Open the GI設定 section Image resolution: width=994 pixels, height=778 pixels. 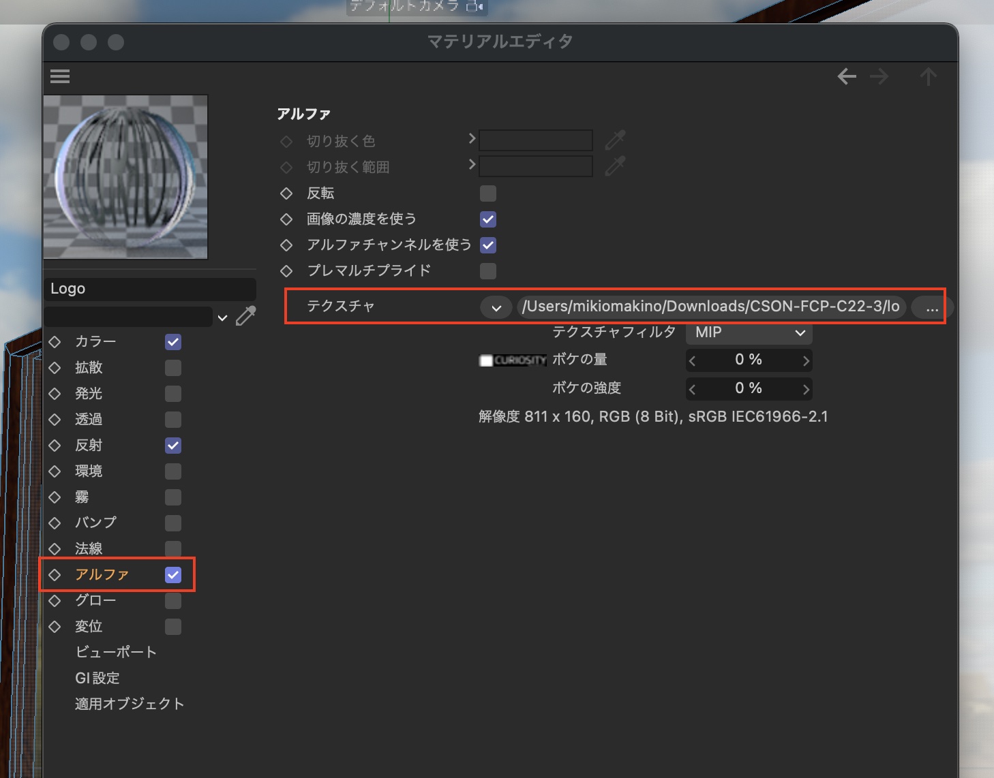97,678
